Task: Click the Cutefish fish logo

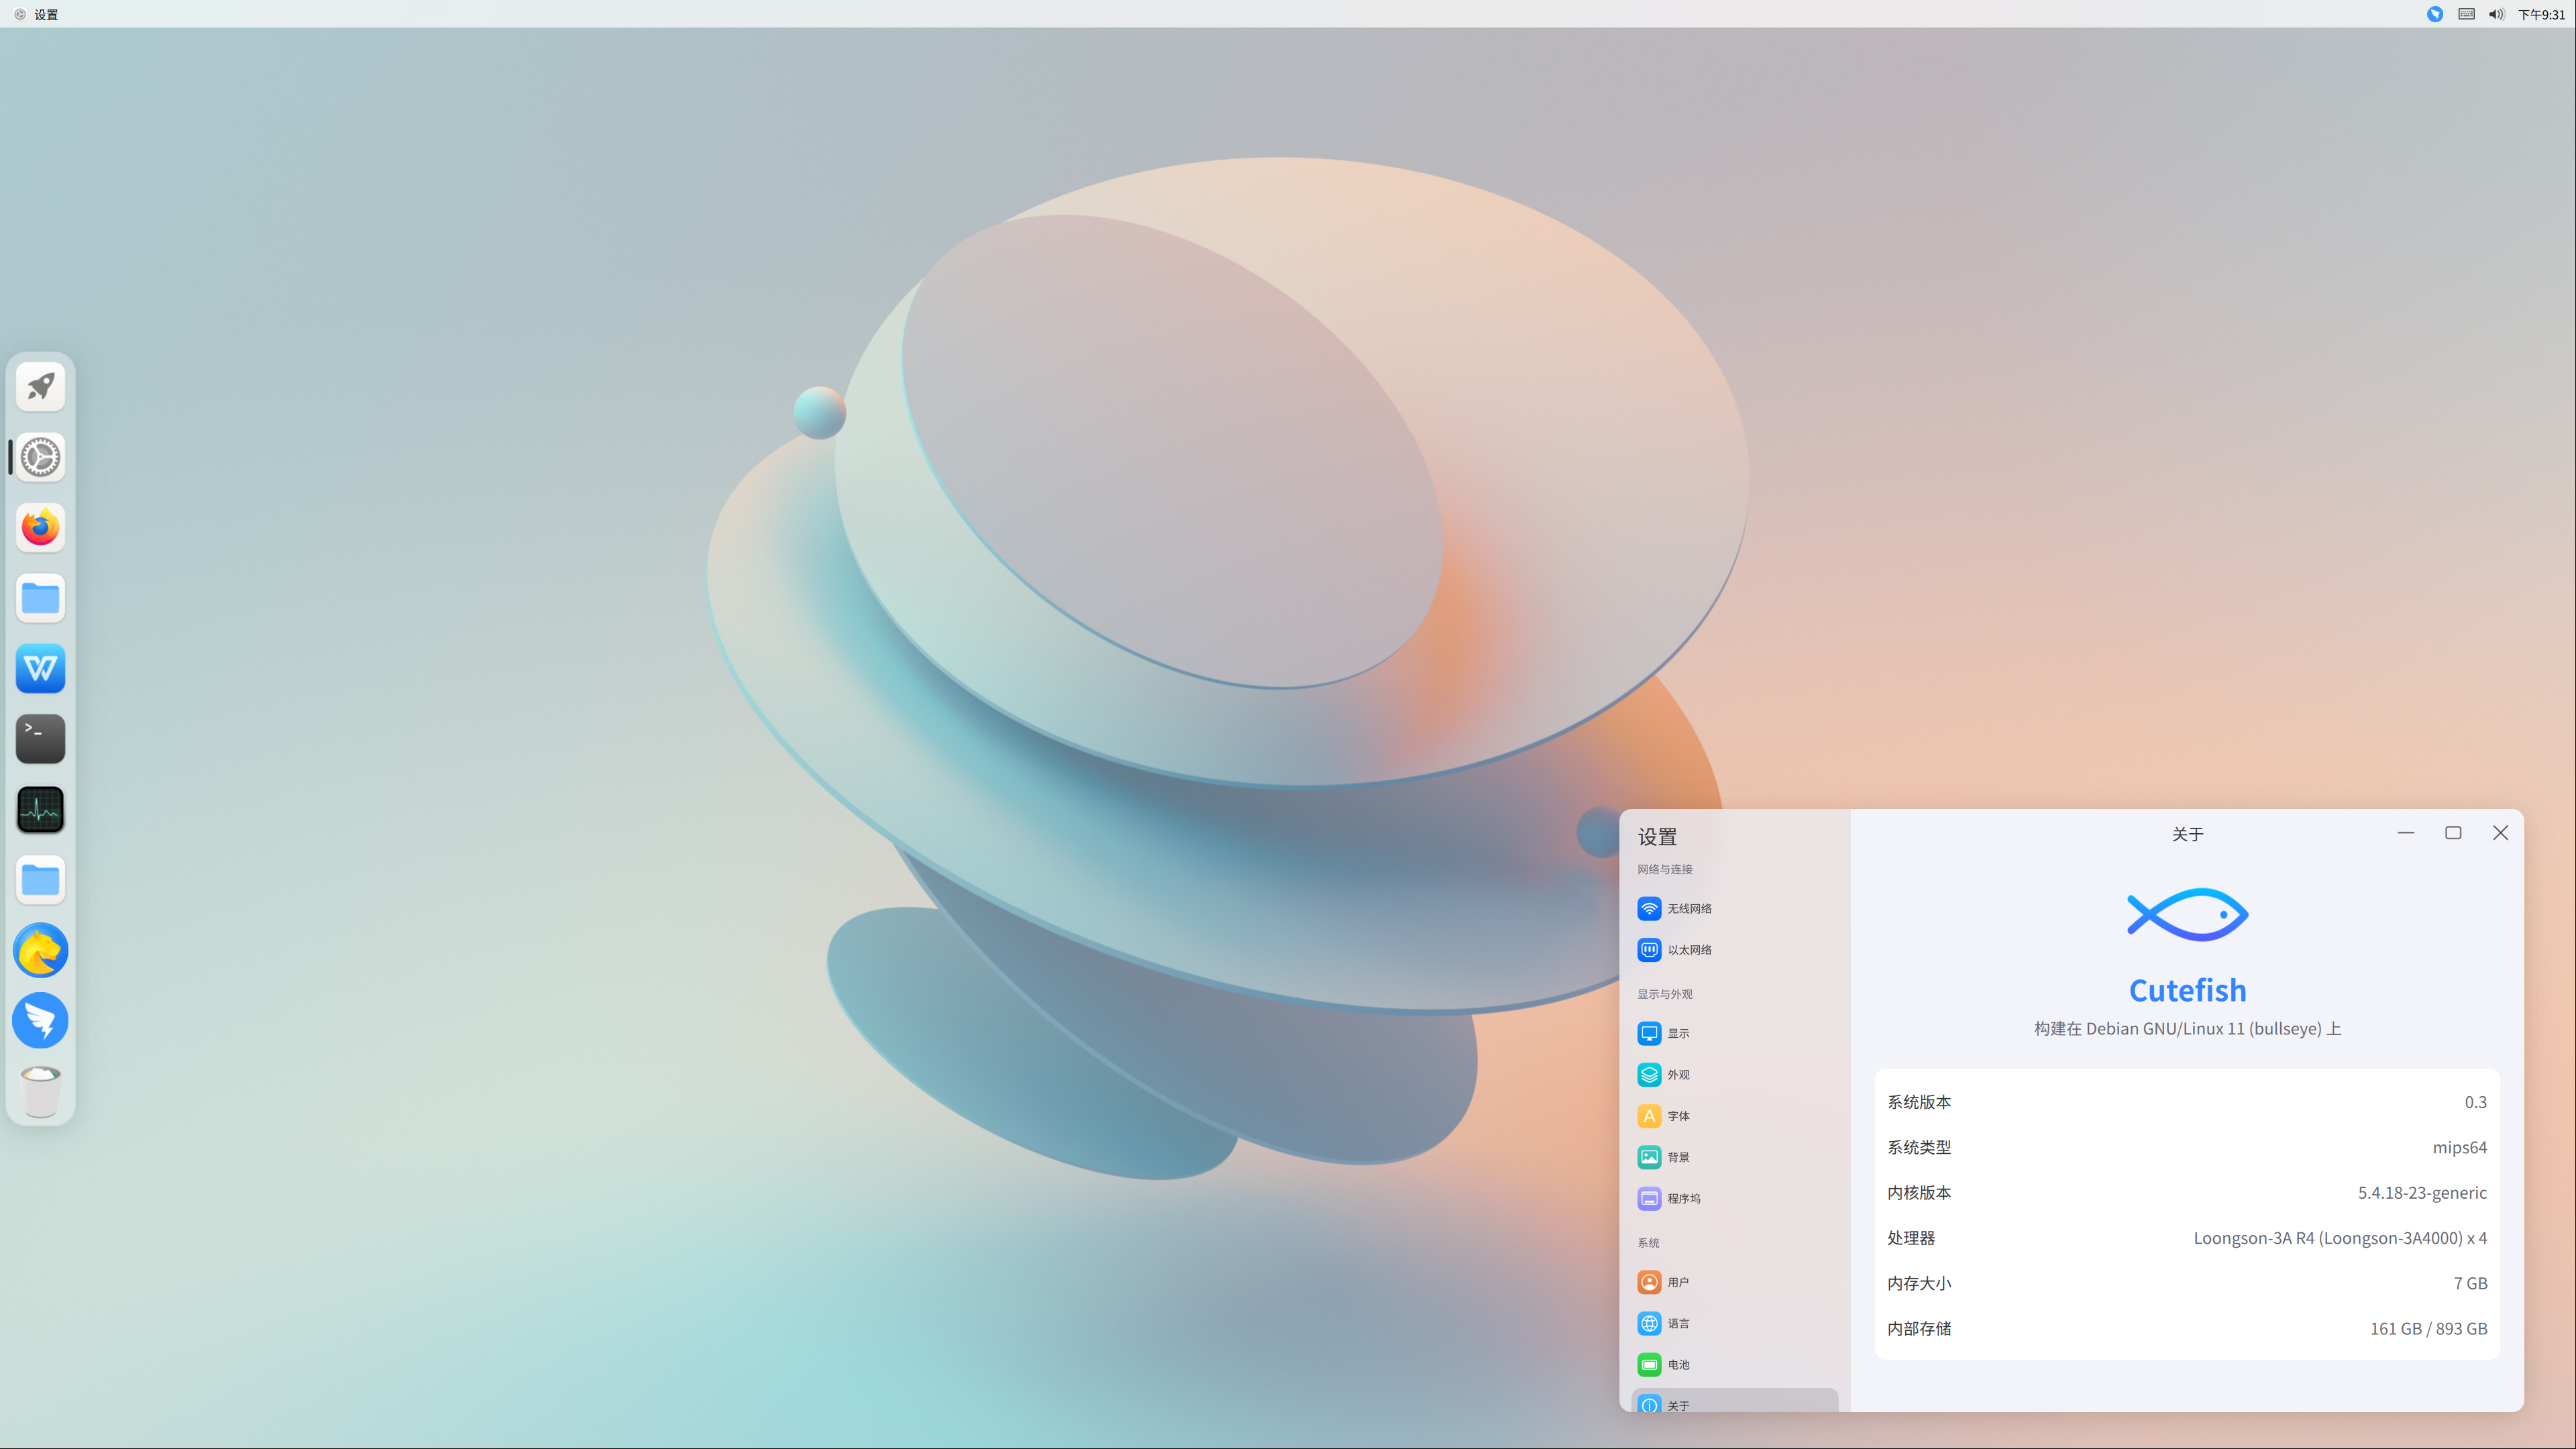Action: point(2187,914)
